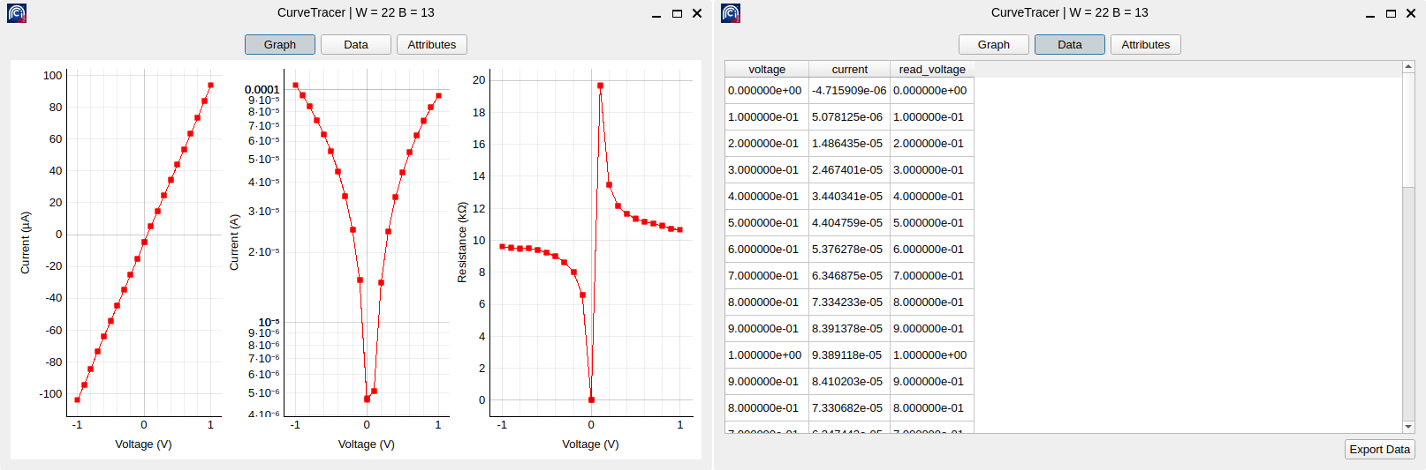Switch to Graph tab in right window
1426x470 pixels.
[x=994, y=45]
